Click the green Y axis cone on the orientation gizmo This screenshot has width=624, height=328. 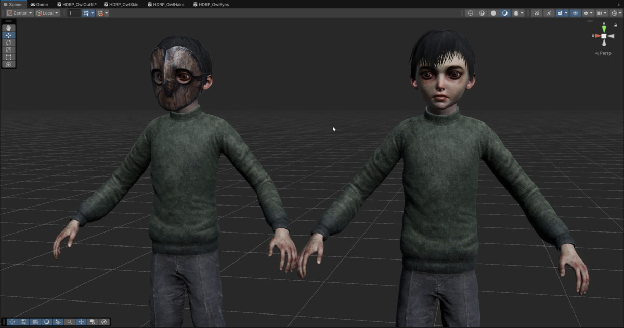tap(604, 29)
